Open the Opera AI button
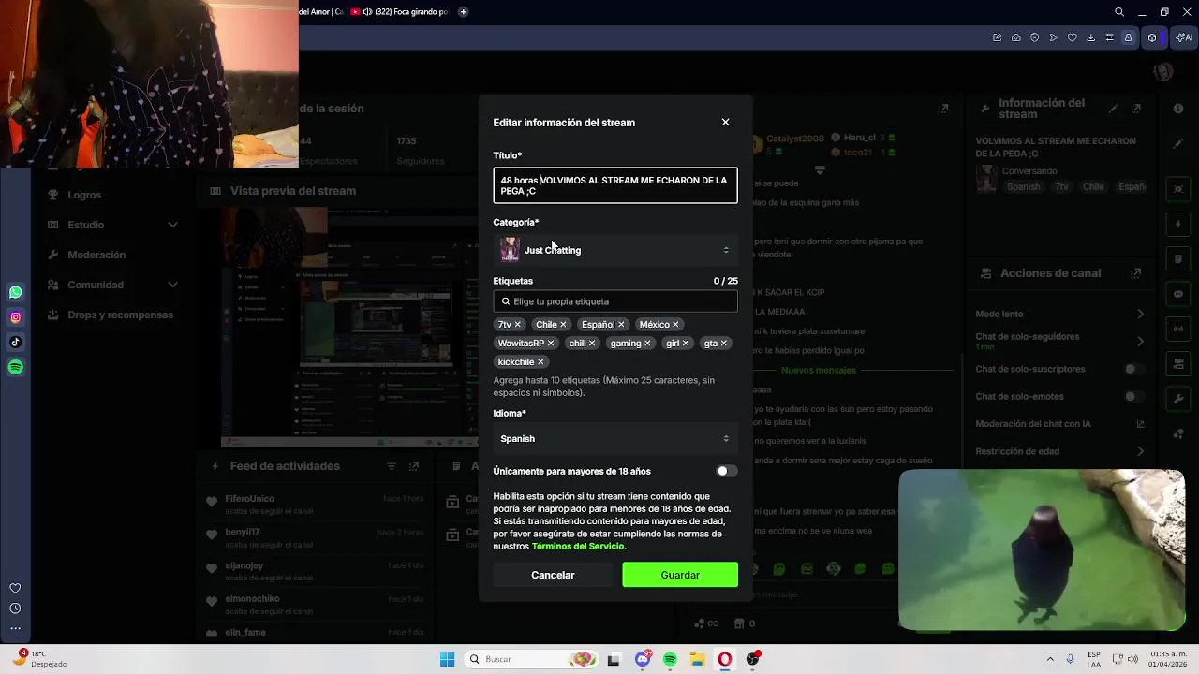The image size is (1199, 674). 1184,37
